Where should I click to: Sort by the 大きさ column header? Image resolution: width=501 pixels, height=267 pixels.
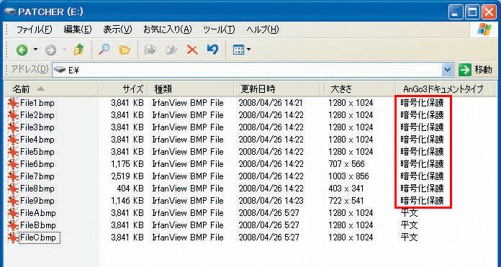(360, 89)
